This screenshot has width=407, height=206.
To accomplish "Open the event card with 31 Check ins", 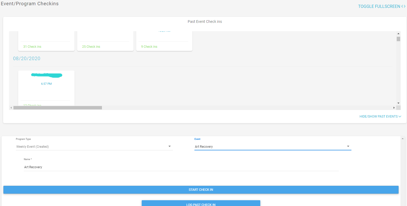I will 46,41.
